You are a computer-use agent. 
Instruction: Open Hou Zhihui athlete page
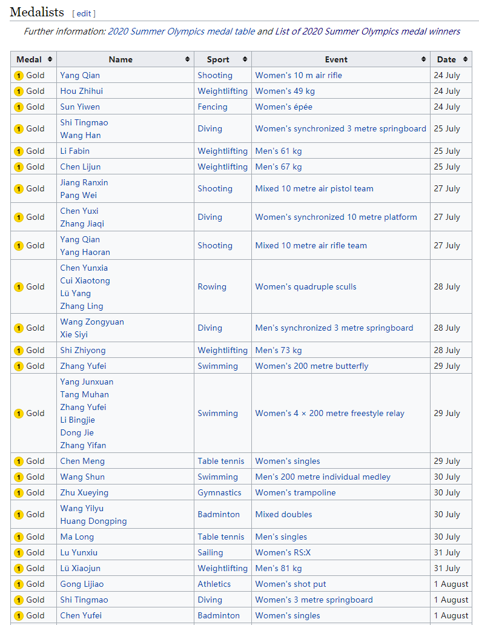coord(81,91)
